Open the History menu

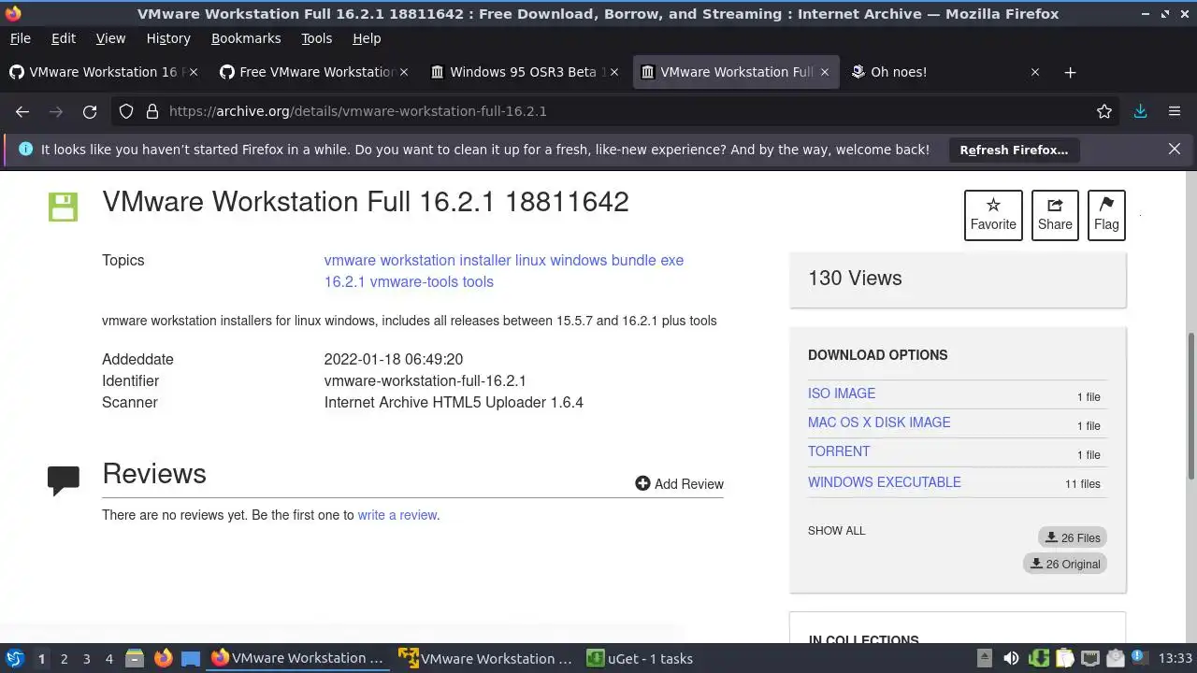click(168, 38)
